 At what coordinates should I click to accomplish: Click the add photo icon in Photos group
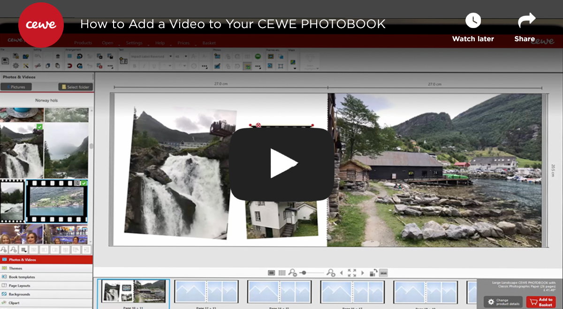tap(217, 56)
